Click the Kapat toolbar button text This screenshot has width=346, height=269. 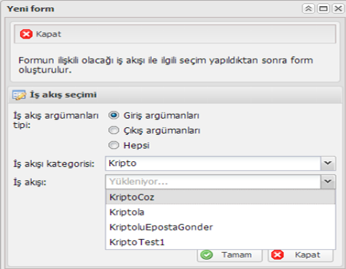click(48, 34)
